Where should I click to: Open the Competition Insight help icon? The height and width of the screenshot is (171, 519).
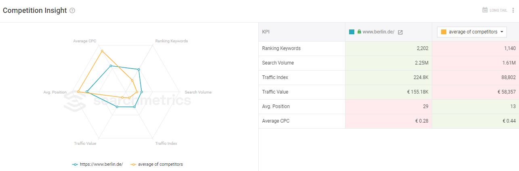pyautogui.click(x=72, y=11)
